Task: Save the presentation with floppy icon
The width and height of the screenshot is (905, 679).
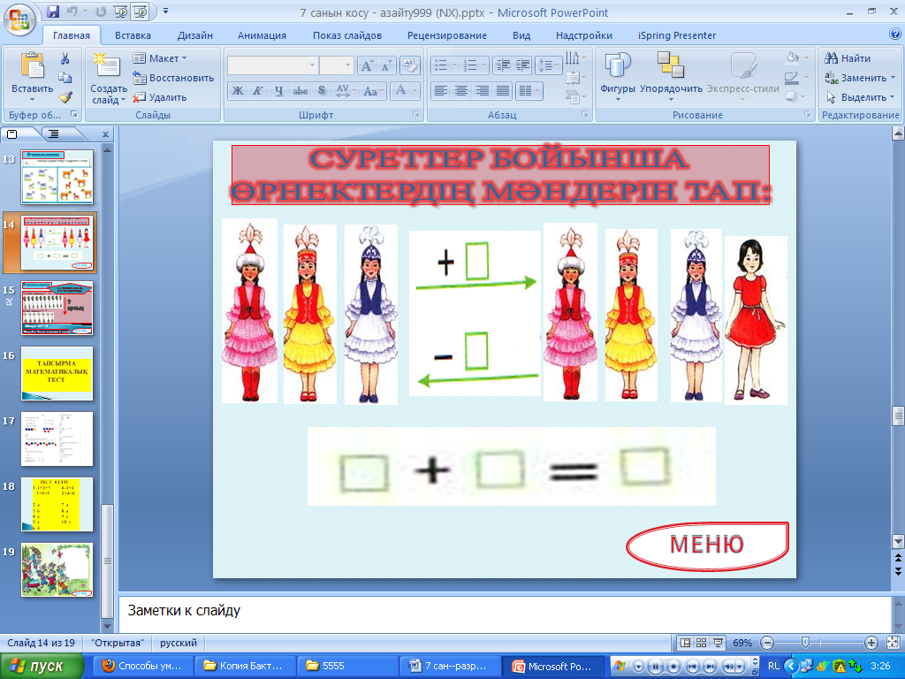Action: 53,11
